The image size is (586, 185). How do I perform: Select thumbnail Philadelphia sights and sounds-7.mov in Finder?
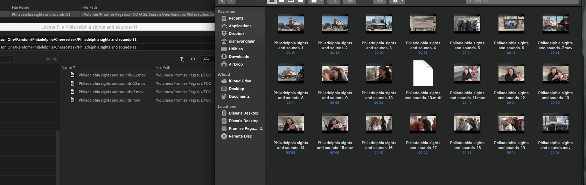pos(556,24)
